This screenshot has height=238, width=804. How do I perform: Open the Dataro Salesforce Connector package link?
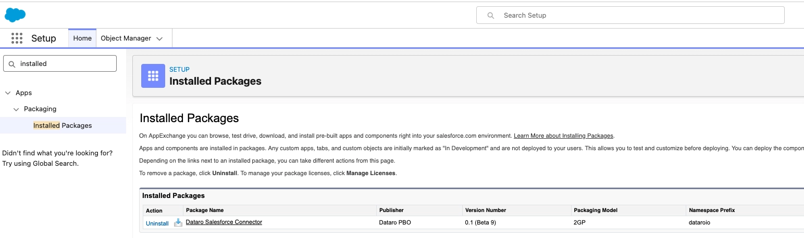point(224,222)
